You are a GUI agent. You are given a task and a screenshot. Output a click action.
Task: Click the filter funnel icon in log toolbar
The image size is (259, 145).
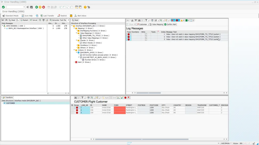point(146,20)
